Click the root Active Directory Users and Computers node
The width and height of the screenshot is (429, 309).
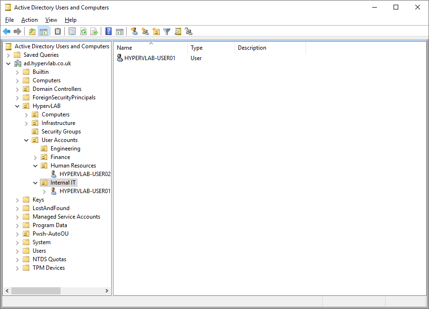point(62,46)
